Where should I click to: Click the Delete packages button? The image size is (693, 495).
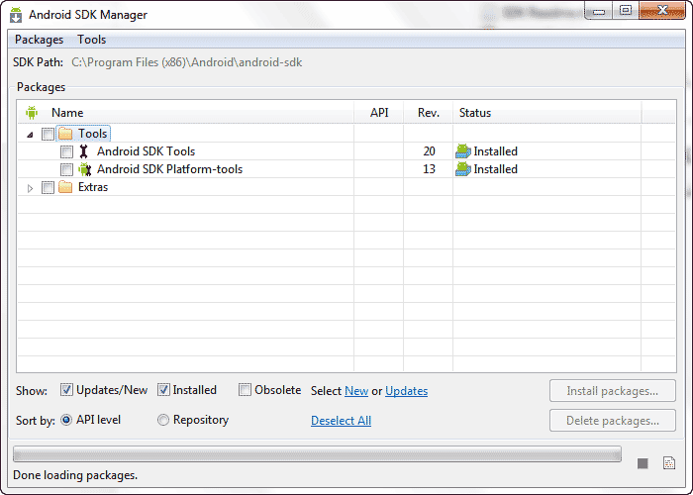(613, 421)
